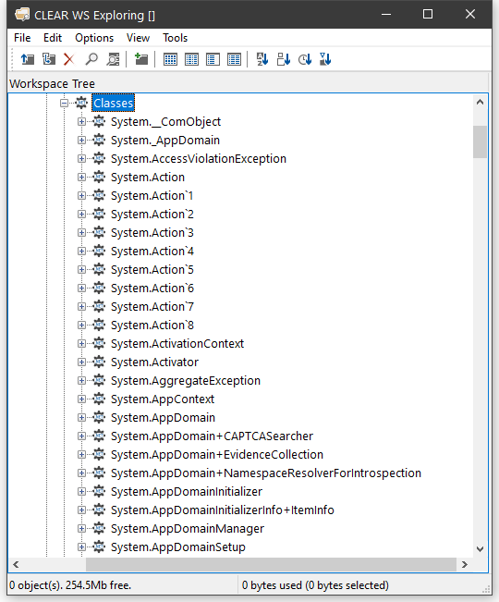Viewport: 499px width, 602px height.
Task: Expand the System.Action node
Action: pos(81,177)
